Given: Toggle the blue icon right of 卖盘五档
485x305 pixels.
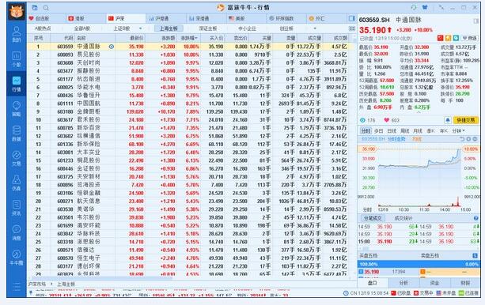Looking at the screenshot, I should [x=475, y=255].
